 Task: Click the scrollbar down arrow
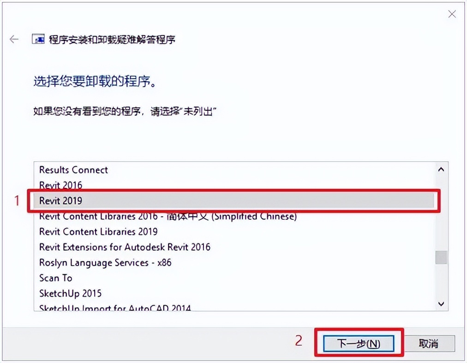[x=441, y=304]
